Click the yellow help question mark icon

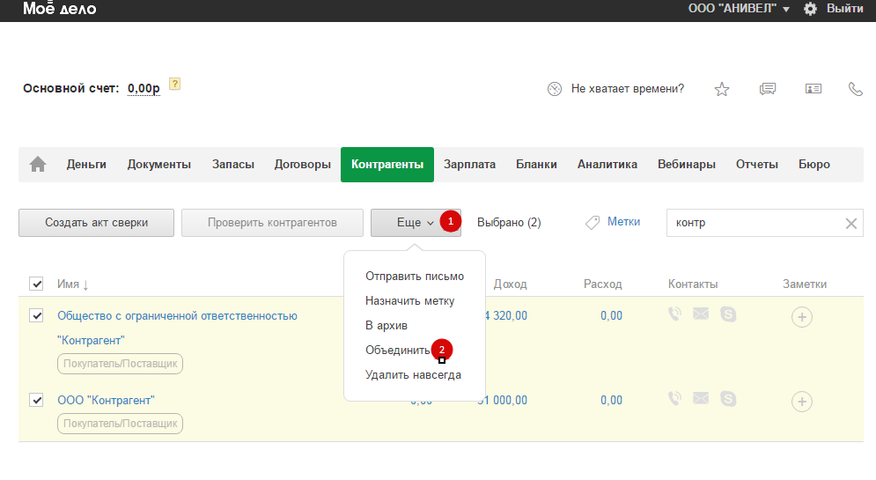click(x=174, y=85)
